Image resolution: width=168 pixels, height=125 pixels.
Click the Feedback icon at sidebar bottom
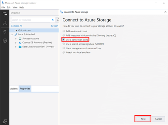point(5,122)
